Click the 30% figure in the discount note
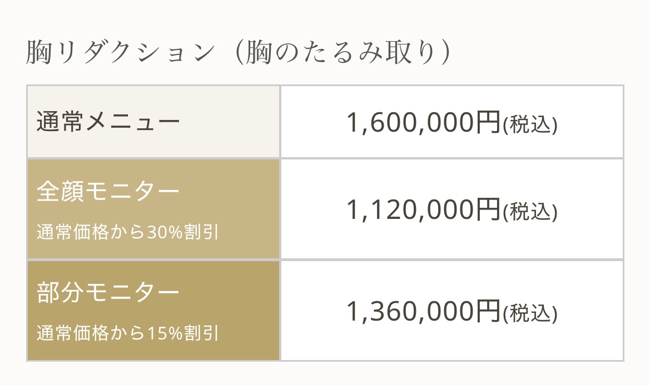 [165, 232]
